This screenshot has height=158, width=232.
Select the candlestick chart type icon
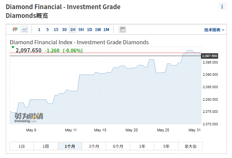tap(15, 29)
